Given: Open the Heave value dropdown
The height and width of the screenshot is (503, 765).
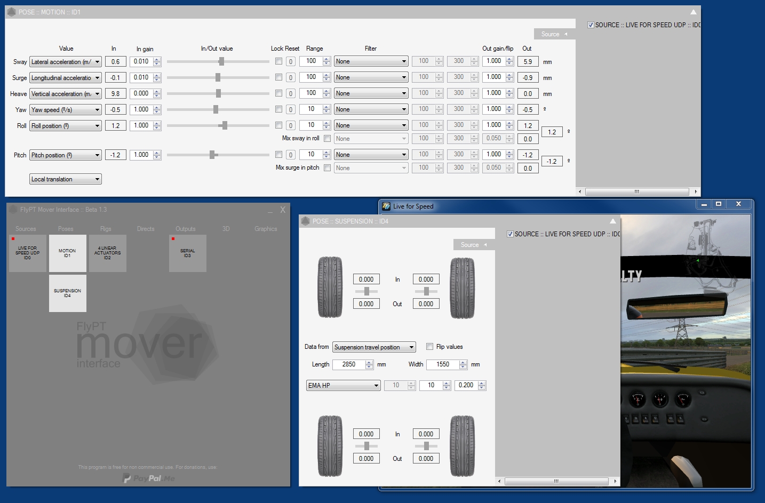Looking at the screenshot, I should pyautogui.click(x=66, y=94).
